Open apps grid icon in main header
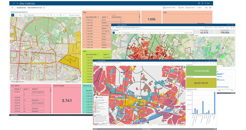This screenshot has height=130, width=246. point(199,3)
